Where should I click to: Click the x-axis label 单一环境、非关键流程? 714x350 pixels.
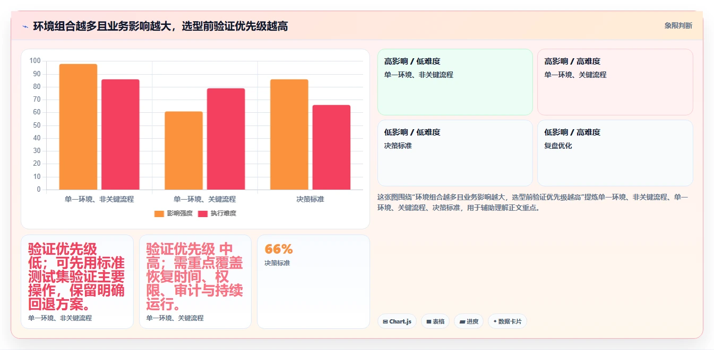99,199
